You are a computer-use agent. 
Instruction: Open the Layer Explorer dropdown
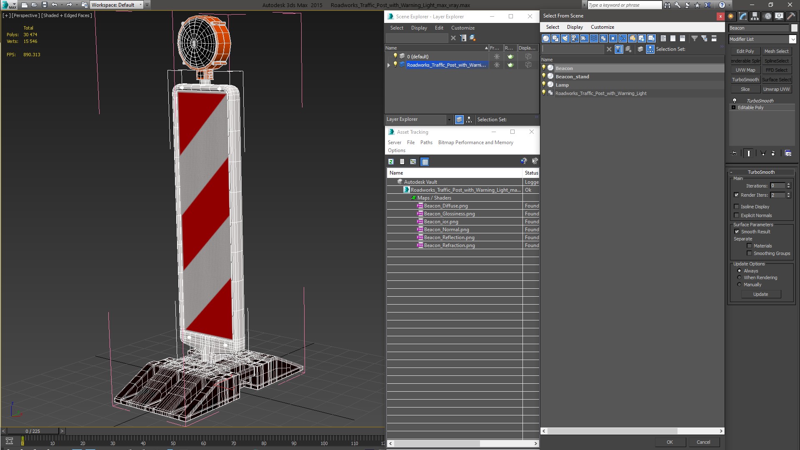tap(449, 120)
